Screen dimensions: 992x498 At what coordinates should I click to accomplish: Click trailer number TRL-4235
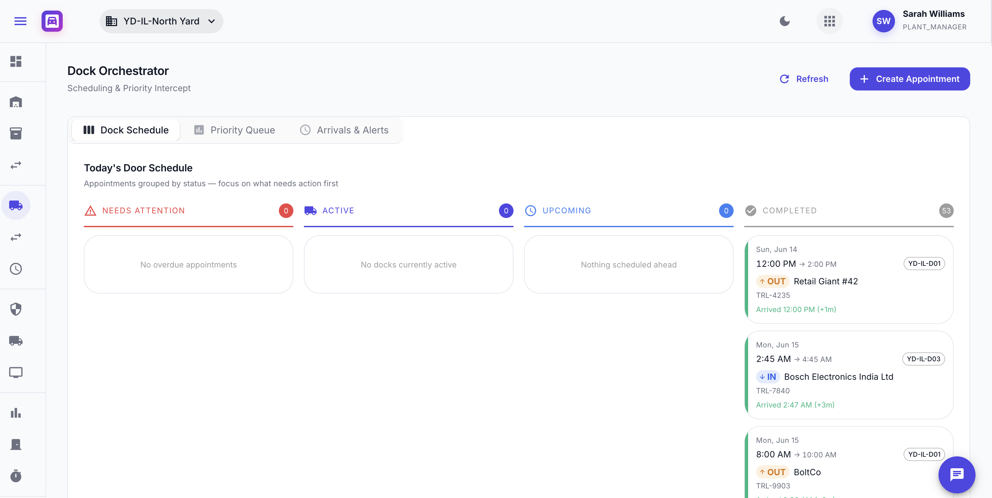pos(773,295)
